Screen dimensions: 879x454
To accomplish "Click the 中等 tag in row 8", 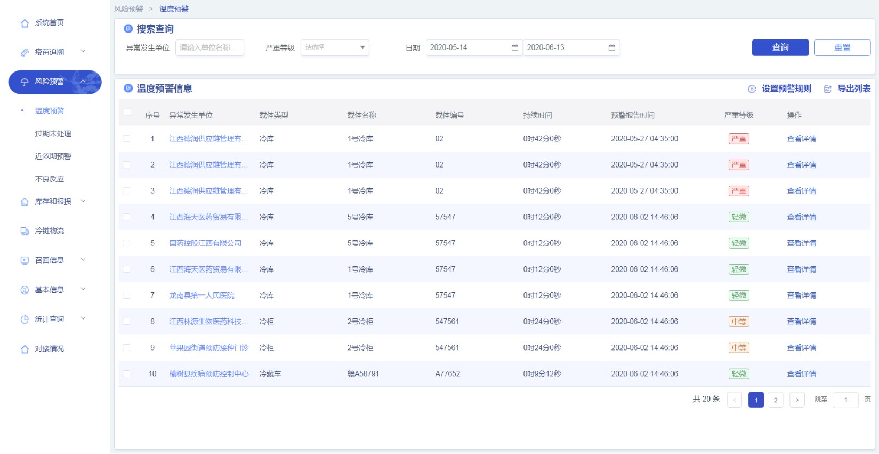I will pos(739,322).
